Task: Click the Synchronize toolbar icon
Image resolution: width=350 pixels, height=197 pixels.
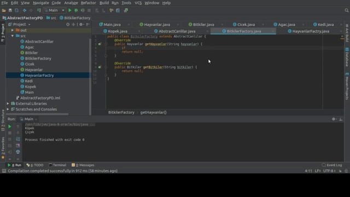Action: (17, 10)
